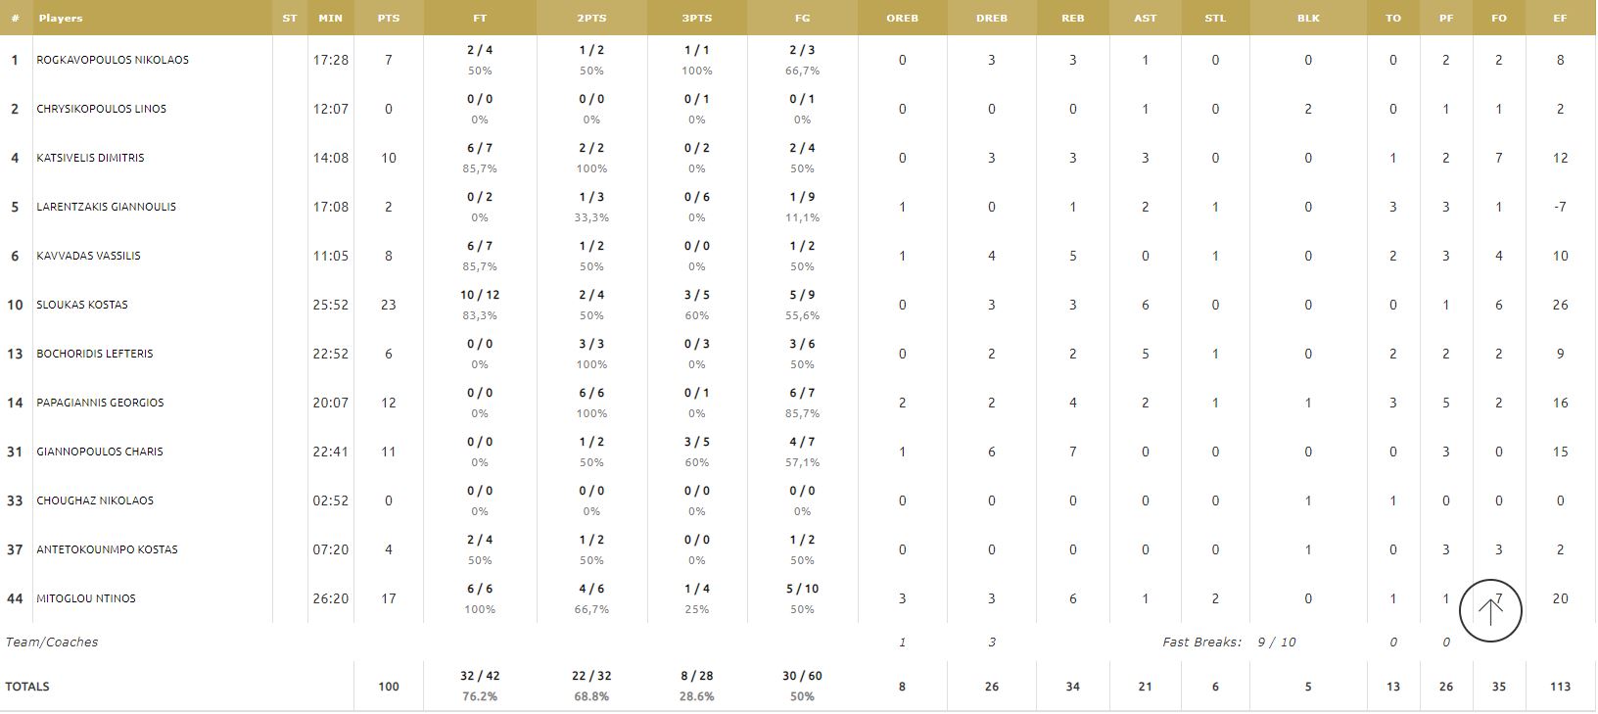
Task: Select Papagiannis Georgios player name
Action: [x=100, y=403]
